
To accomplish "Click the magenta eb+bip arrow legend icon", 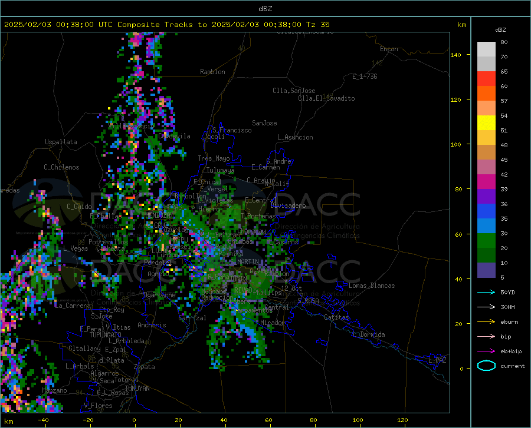I will (486, 351).
